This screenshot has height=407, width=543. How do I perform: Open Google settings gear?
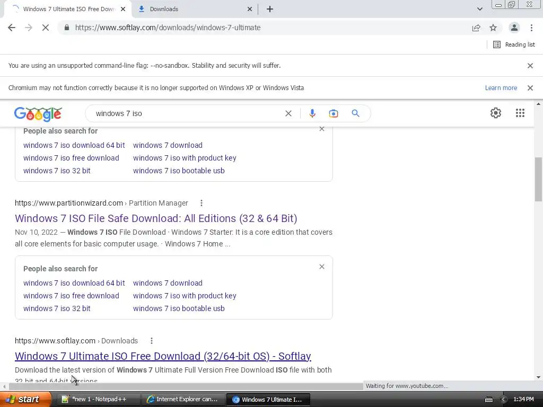496,113
